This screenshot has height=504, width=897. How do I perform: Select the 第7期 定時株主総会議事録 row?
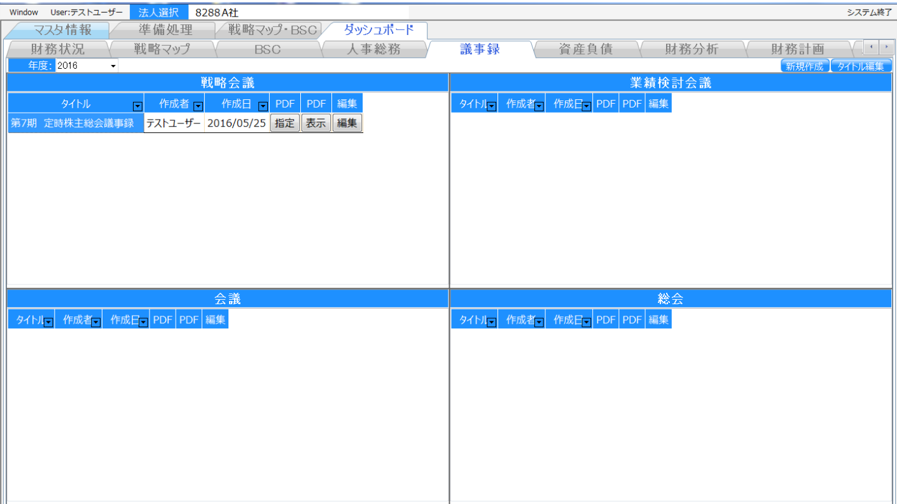(x=72, y=123)
